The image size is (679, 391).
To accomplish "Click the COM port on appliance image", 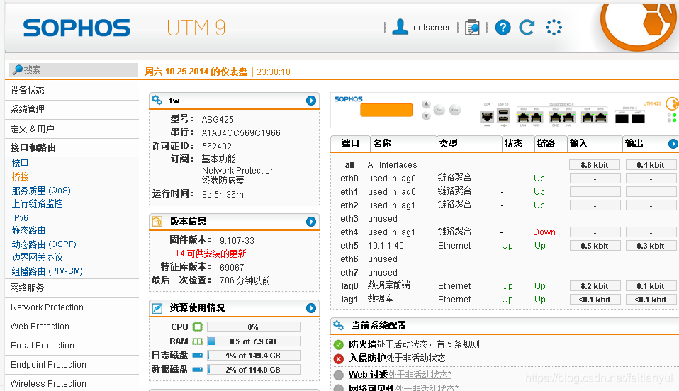I will coord(487,116).
